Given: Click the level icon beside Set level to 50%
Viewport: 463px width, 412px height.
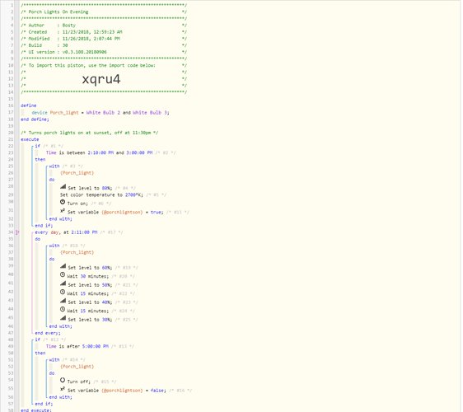Looking at the screenshot, I should 63,283.
